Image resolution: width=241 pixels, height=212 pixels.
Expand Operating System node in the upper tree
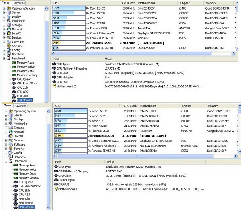(4, 8)
